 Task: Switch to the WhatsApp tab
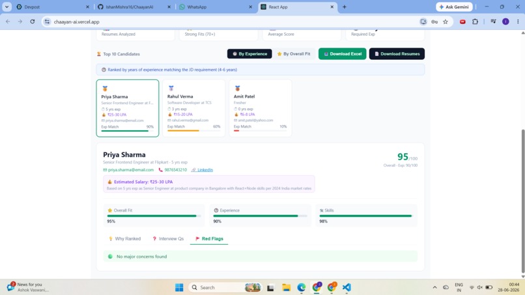(216, 7)
